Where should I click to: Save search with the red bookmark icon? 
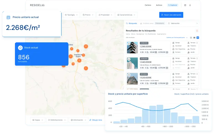(197, 31)
